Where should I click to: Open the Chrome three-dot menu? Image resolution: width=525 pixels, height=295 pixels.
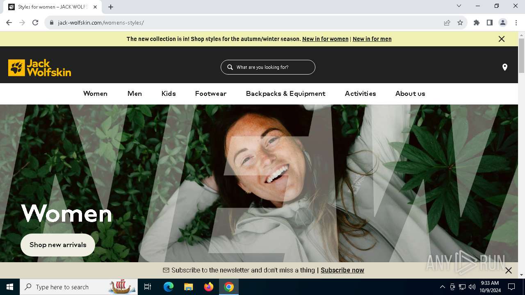(x=516, y=23)
